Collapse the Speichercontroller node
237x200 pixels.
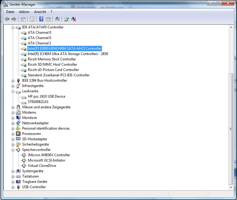point(13,150)
